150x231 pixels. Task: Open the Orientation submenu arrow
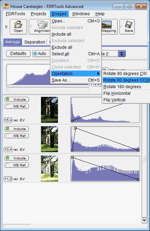coord(98,74)
